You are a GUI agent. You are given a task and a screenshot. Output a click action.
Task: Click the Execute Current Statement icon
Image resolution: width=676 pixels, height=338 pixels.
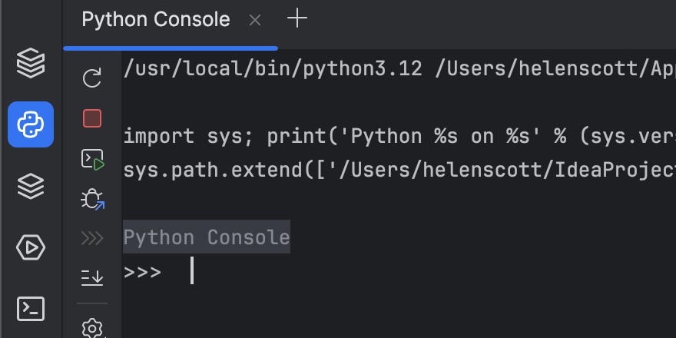[92, 160]
